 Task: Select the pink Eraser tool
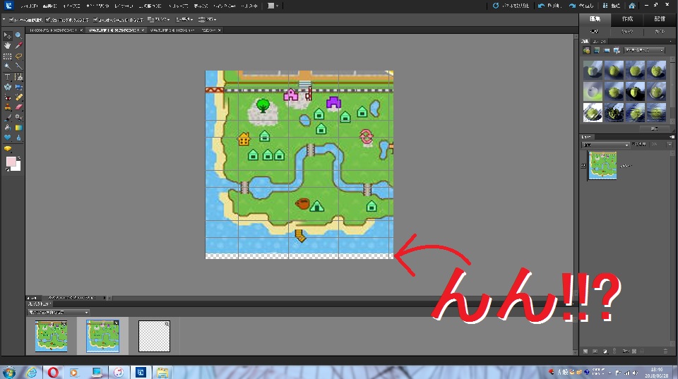pos(18,107)
